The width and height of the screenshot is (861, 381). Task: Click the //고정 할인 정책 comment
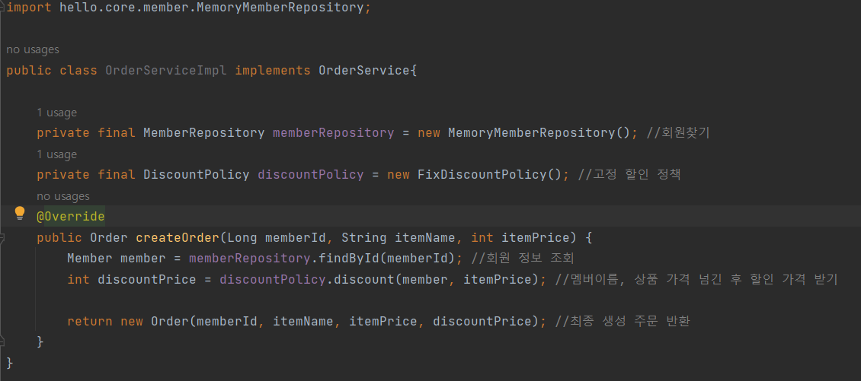click(x=629, y=174)
